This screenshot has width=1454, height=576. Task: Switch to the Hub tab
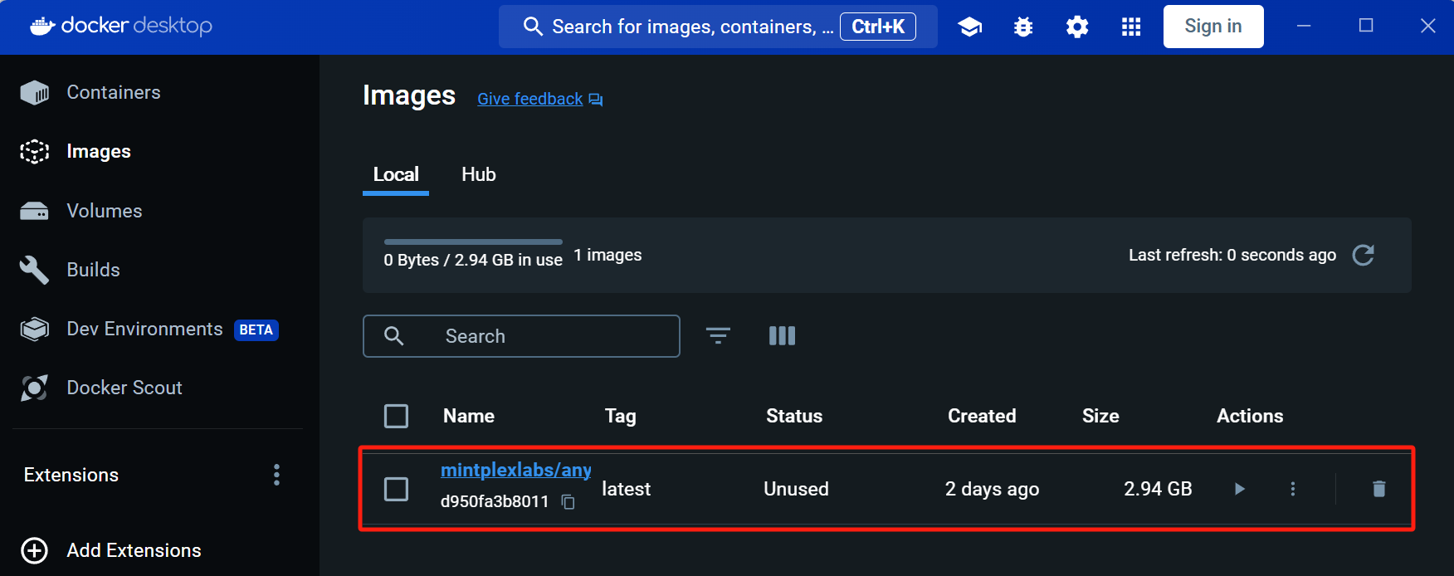point(478,174)
